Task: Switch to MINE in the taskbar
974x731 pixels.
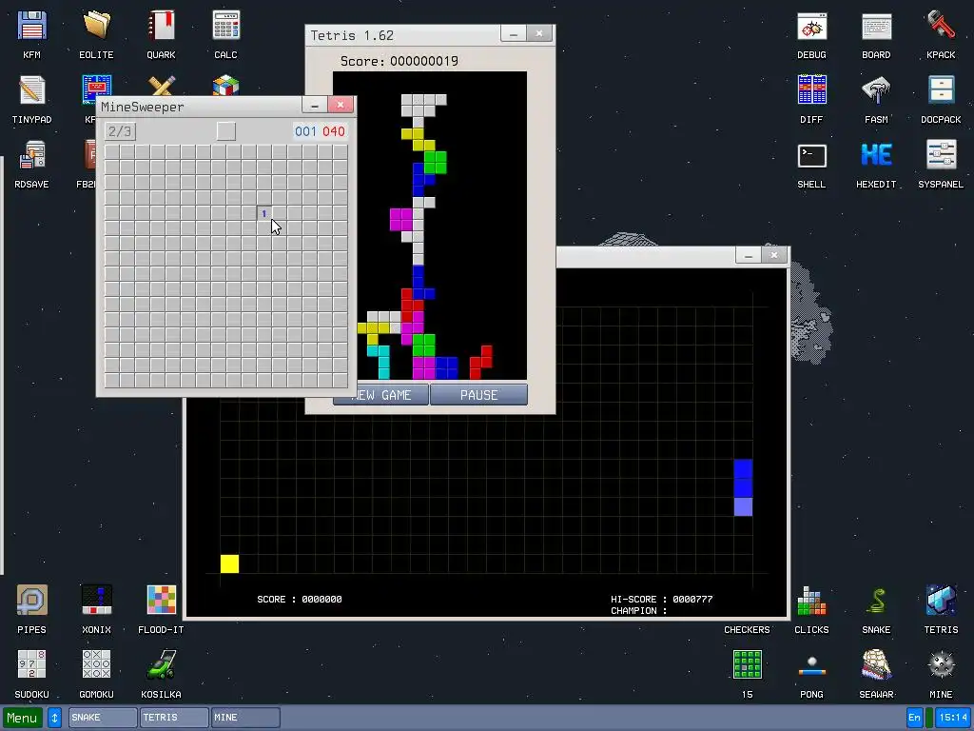Action: pos(245,718)
